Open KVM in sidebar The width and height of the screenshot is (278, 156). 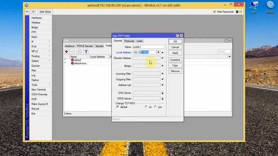34,99
